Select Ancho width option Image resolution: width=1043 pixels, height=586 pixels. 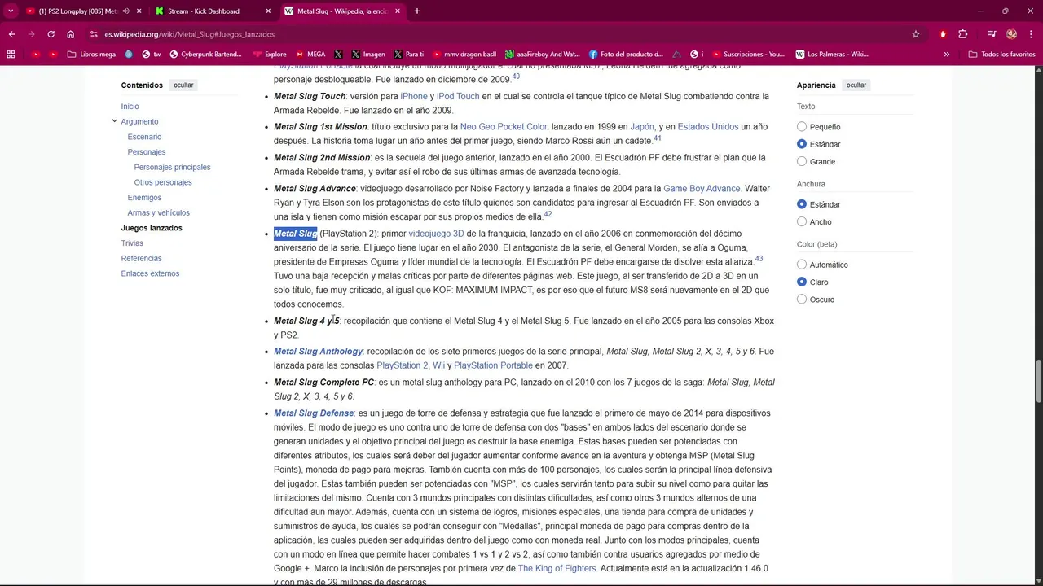(802, 221)
